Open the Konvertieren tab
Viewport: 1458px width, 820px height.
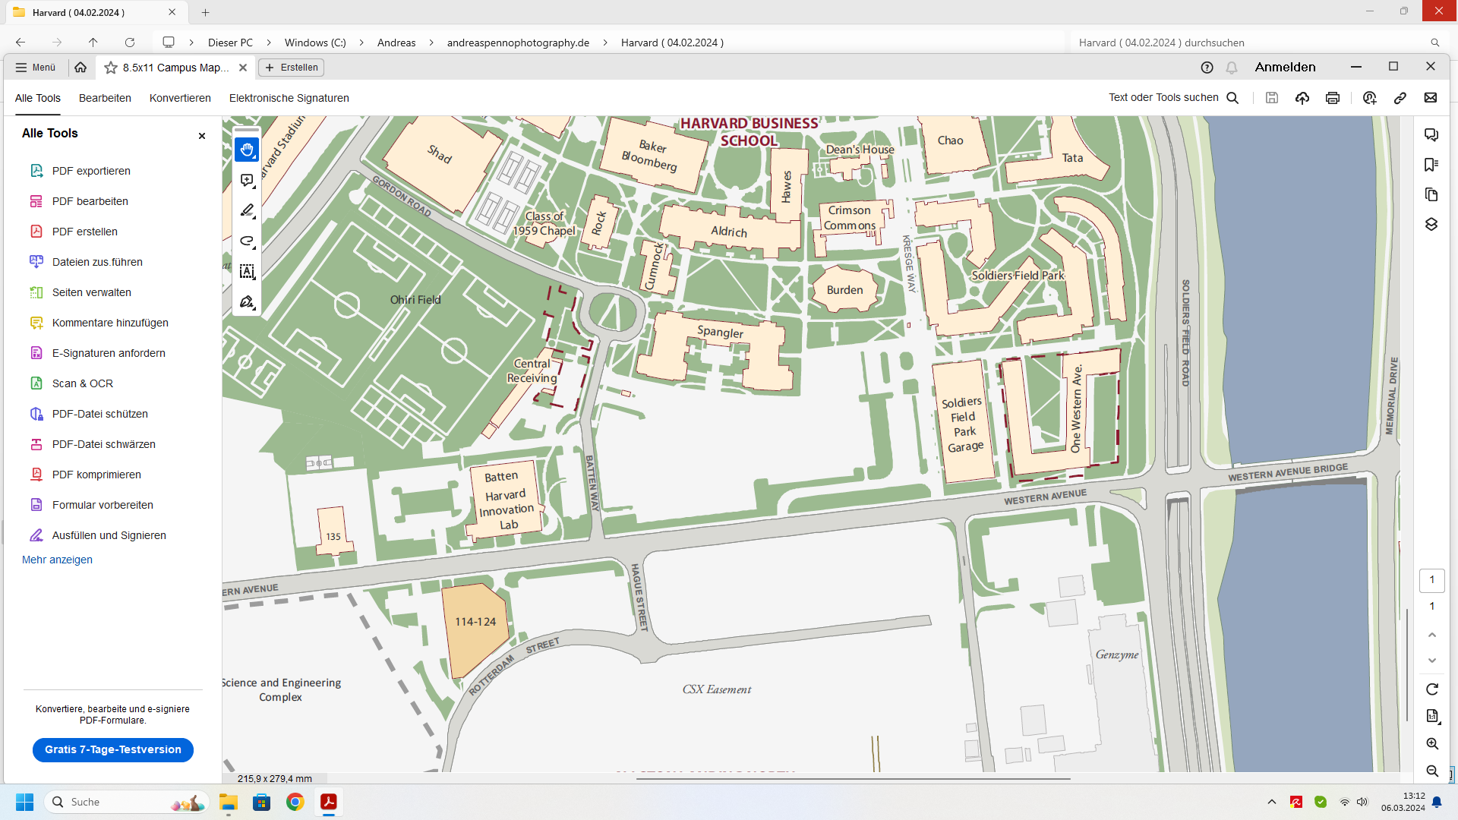click(x=180, y=98)
